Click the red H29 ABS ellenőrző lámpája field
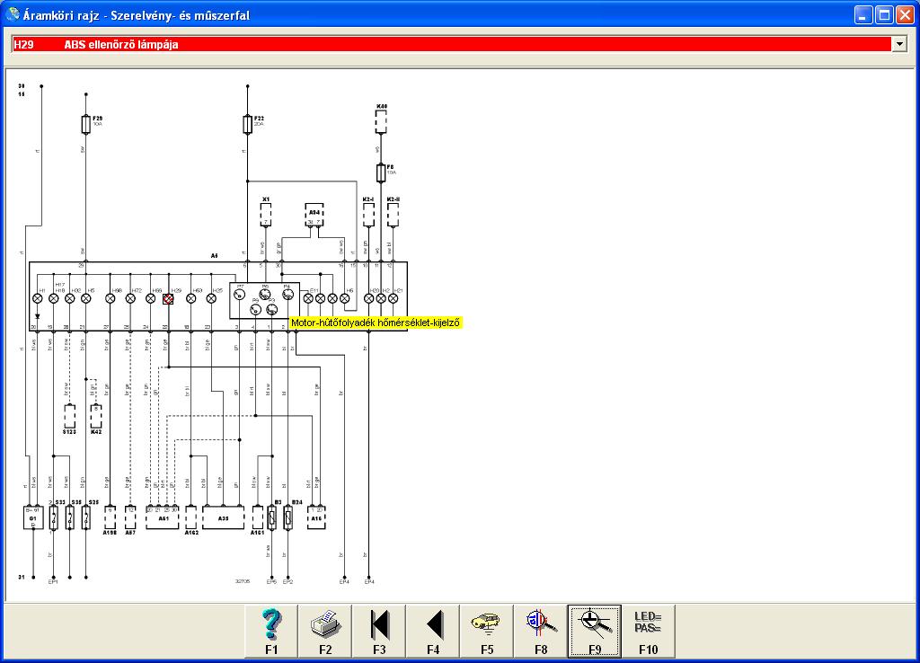Screen dimensions: 920x663 click(452, 44)
